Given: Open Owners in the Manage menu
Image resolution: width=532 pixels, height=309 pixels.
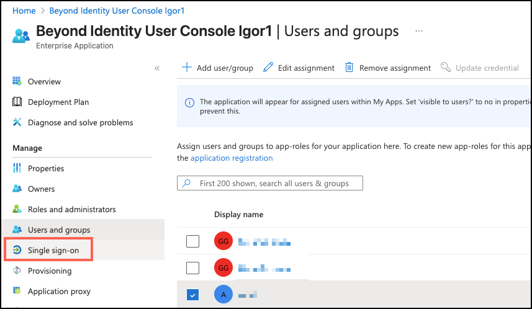Looking at the screenshot, I should [x=41, y=189].
